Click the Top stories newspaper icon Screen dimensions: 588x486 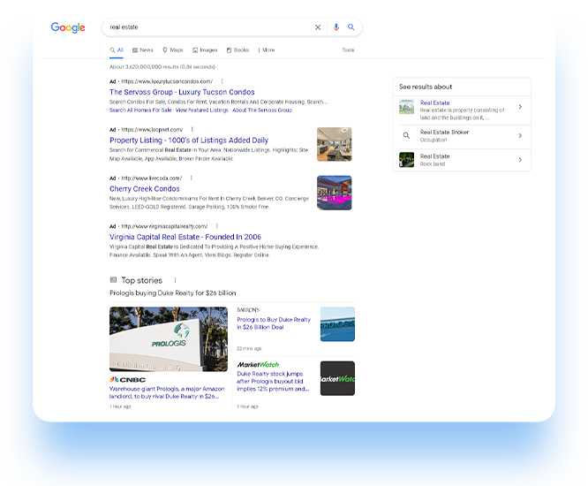pos(113,280)
